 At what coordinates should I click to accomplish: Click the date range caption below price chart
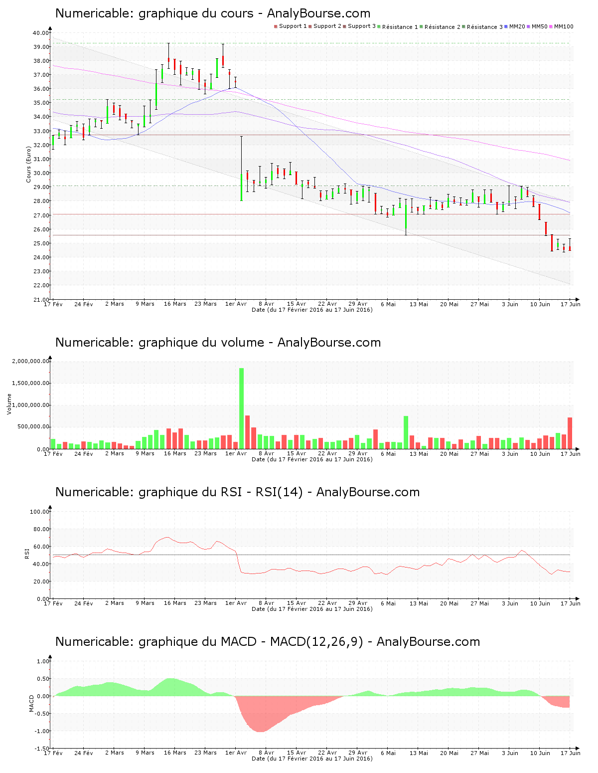312,310
